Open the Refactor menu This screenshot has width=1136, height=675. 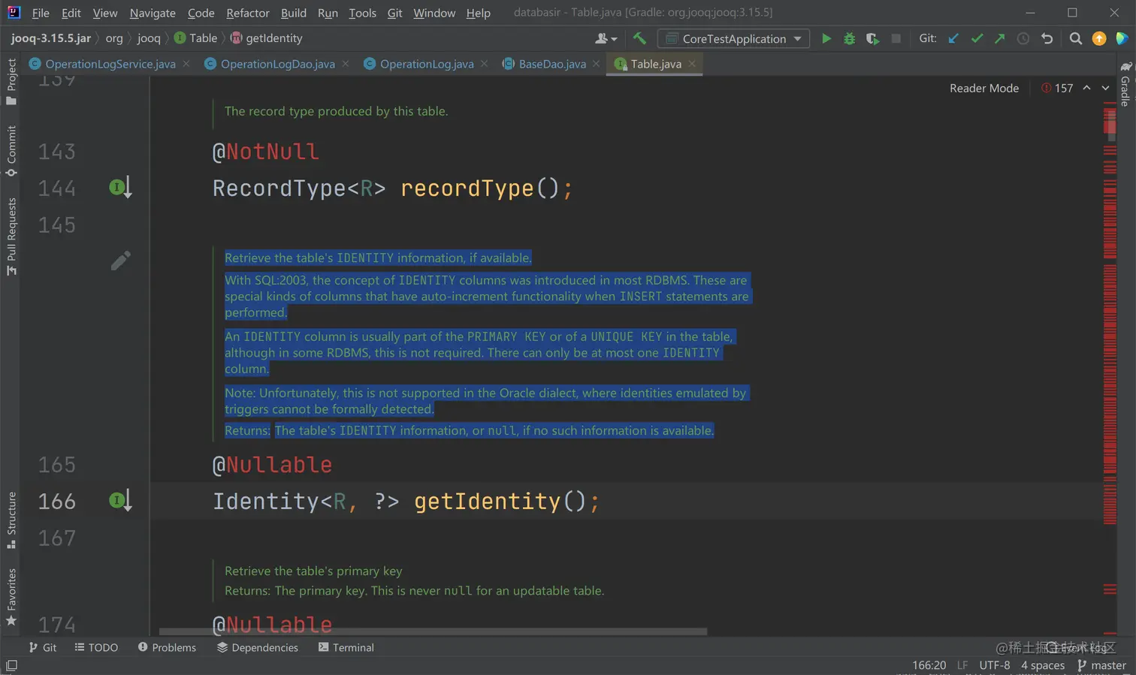pos(247,13)
